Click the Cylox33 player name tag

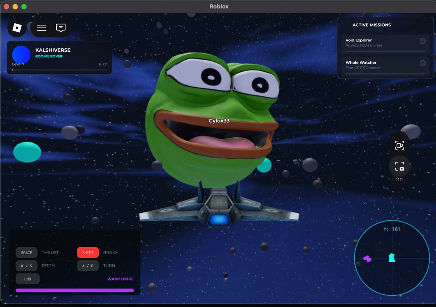tap(219, 121)
